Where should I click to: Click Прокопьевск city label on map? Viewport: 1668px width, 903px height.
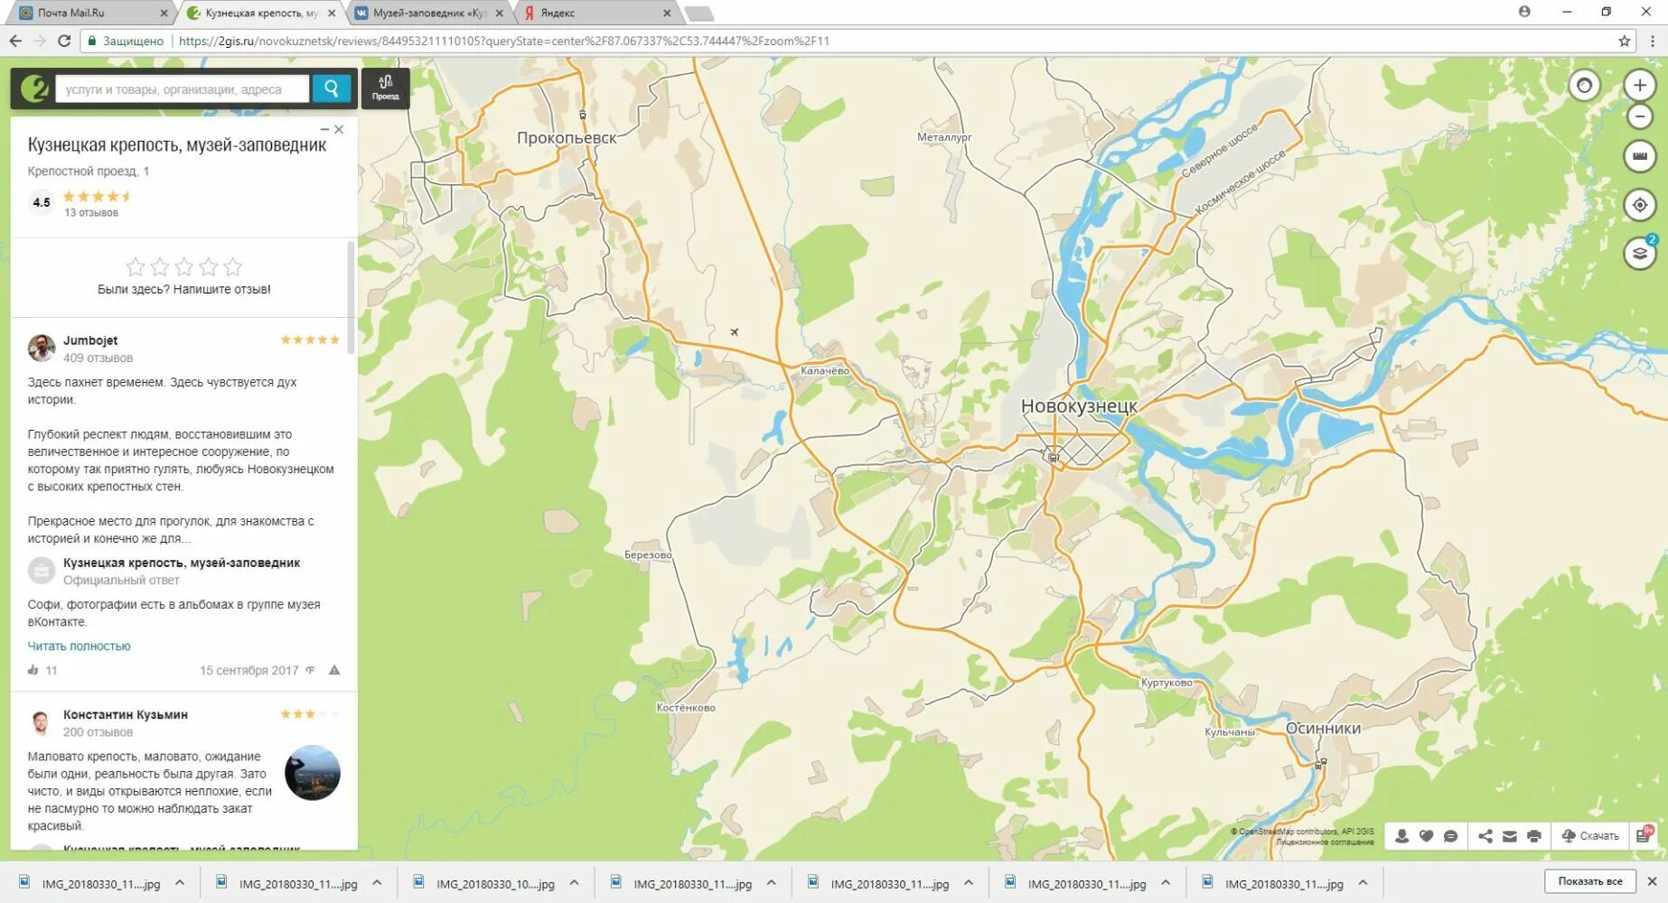click(567, 138)
